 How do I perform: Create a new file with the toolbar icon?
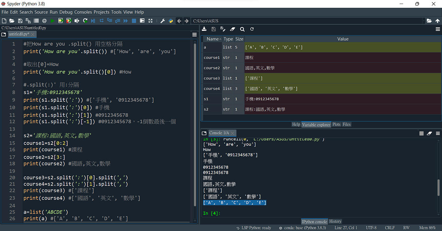pyautogui.click(x=4, y=20)
